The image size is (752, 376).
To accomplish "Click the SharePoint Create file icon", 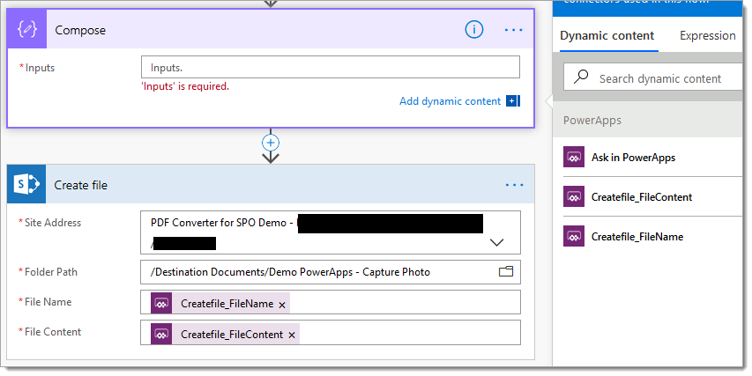I will tap(26, 184).
